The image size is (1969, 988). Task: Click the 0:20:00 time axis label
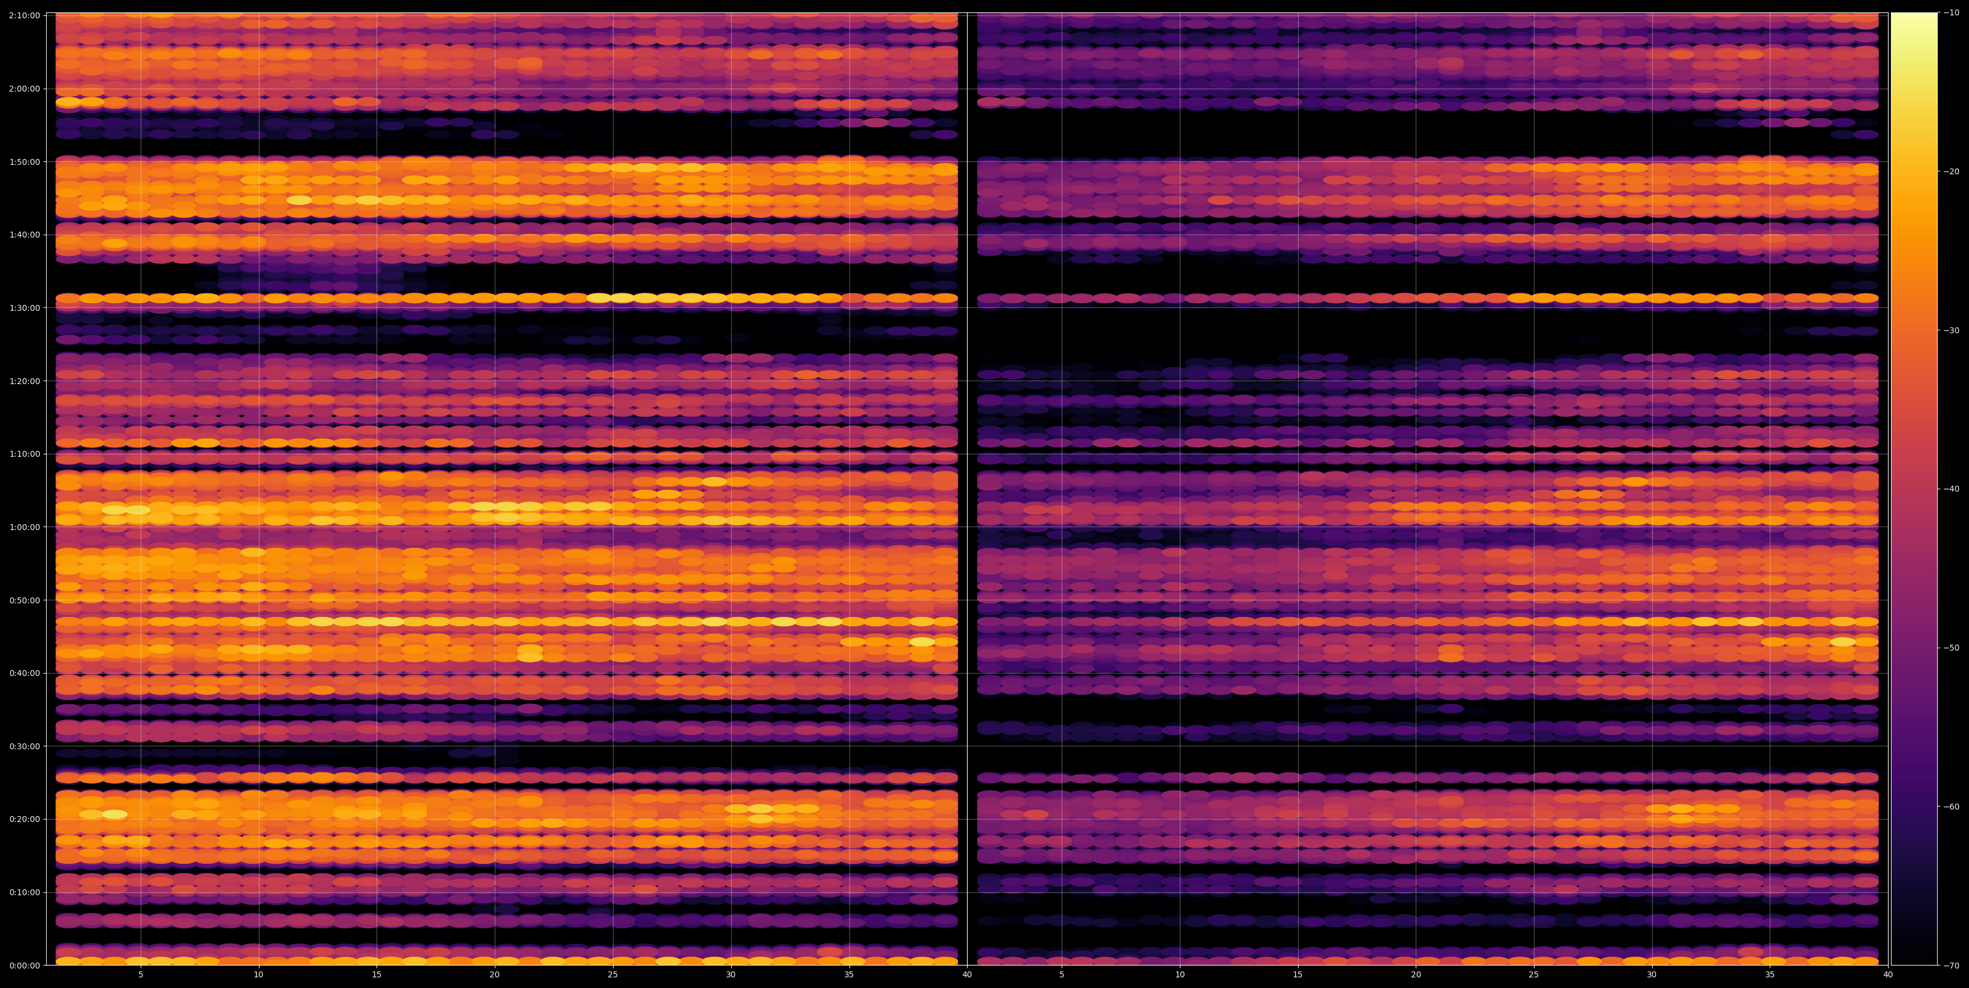(25, 819)
